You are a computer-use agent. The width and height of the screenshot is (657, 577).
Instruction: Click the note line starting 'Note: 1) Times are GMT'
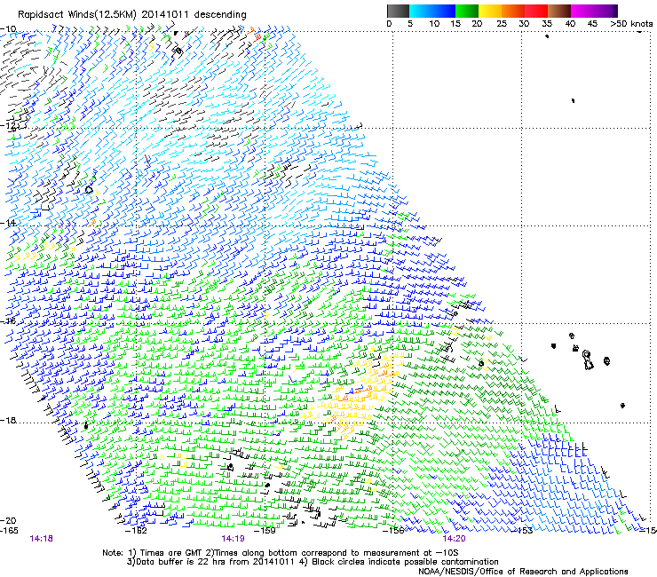click(x=281, y=553)
